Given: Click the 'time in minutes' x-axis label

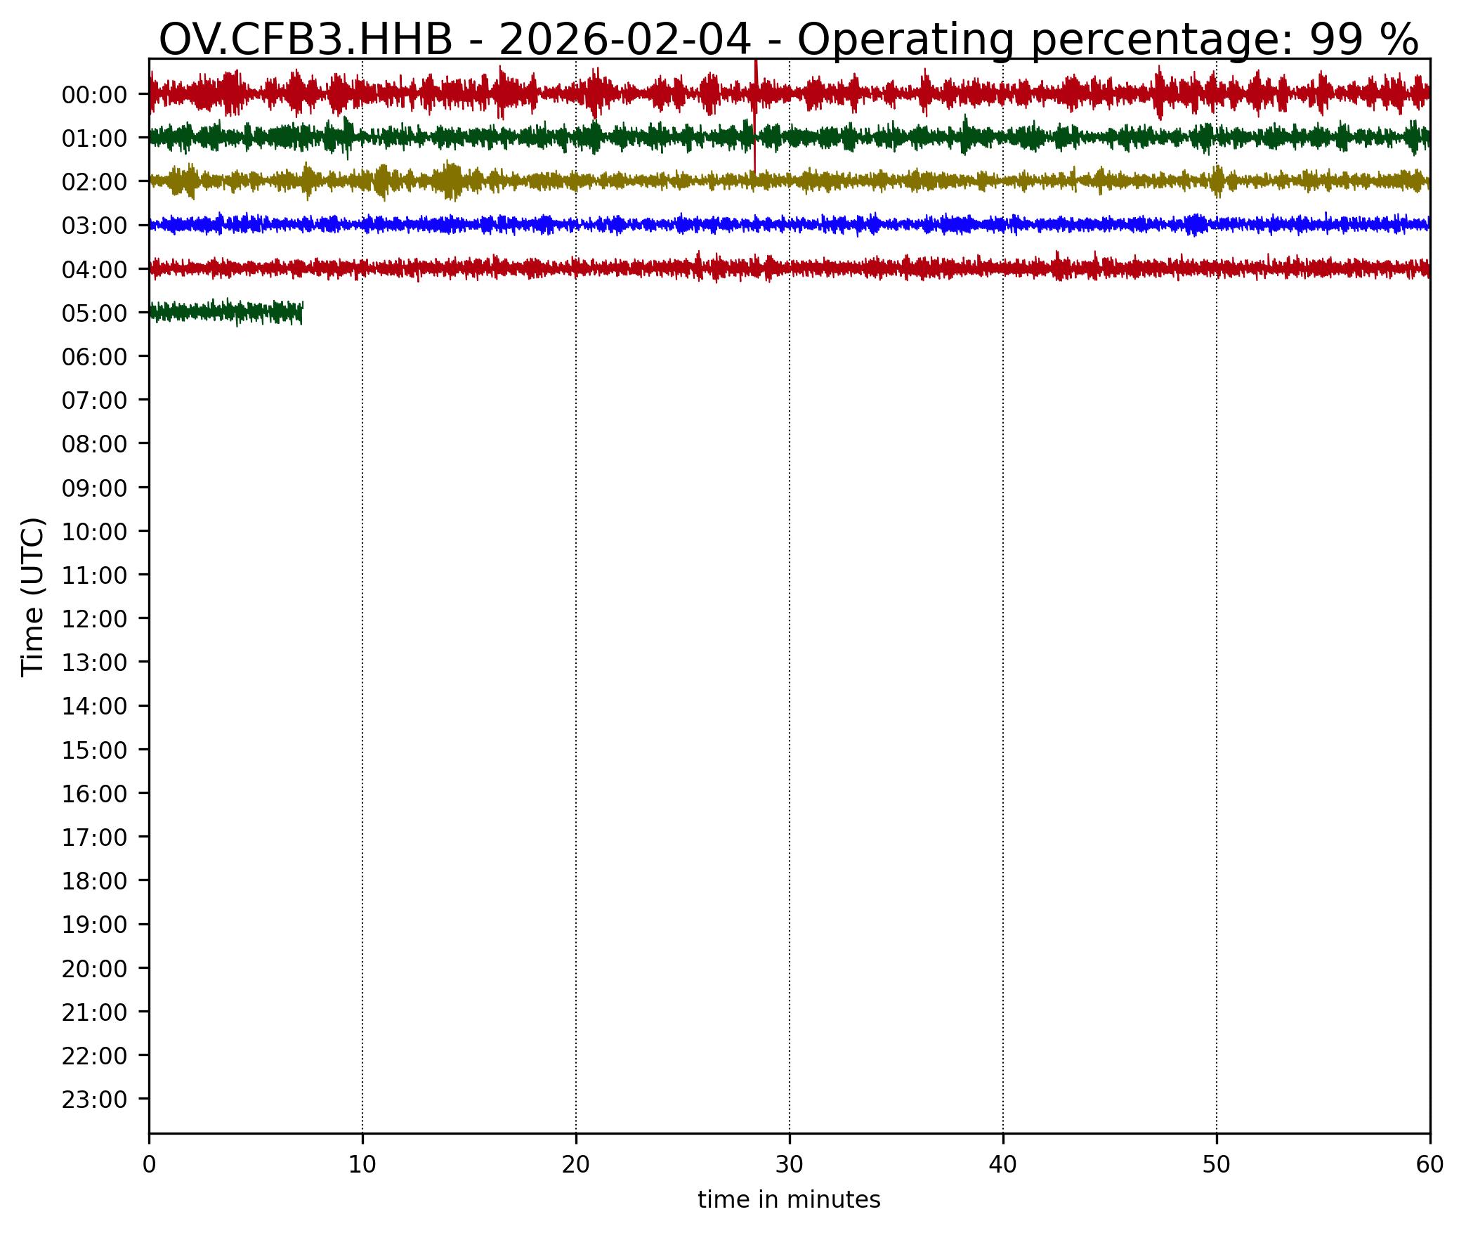Looking at the screenshot, I should [788, 1200].
